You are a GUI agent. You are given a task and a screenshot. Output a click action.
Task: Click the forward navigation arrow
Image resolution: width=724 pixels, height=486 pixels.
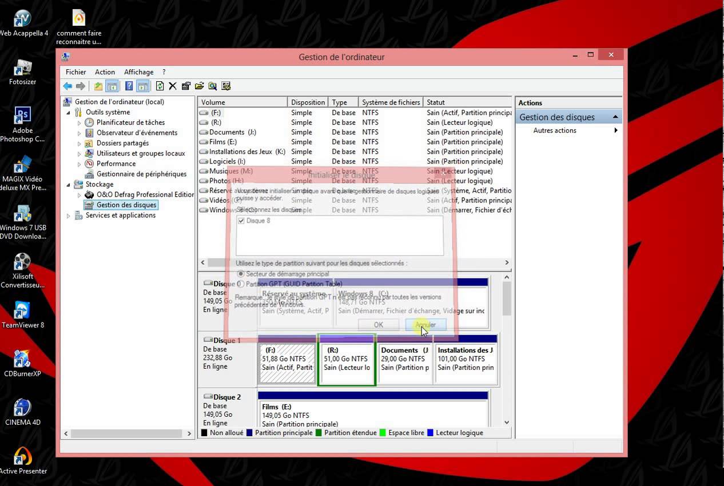click(79, 86)
